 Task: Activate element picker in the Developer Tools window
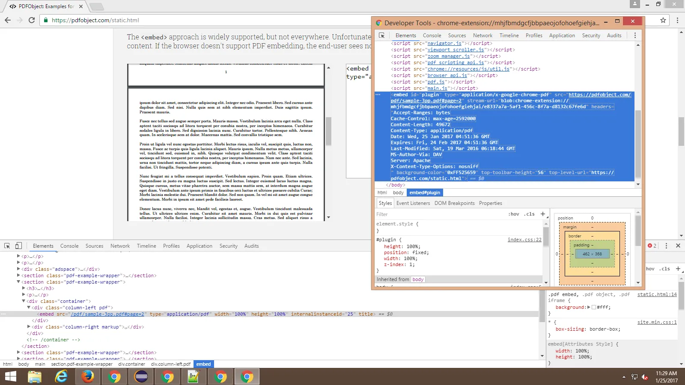click(x=382, y=36)
